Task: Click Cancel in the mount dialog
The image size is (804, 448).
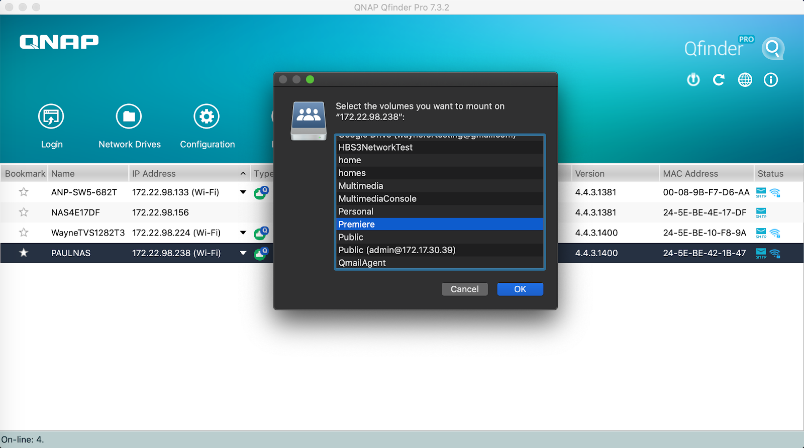Action: click(465, 289)
